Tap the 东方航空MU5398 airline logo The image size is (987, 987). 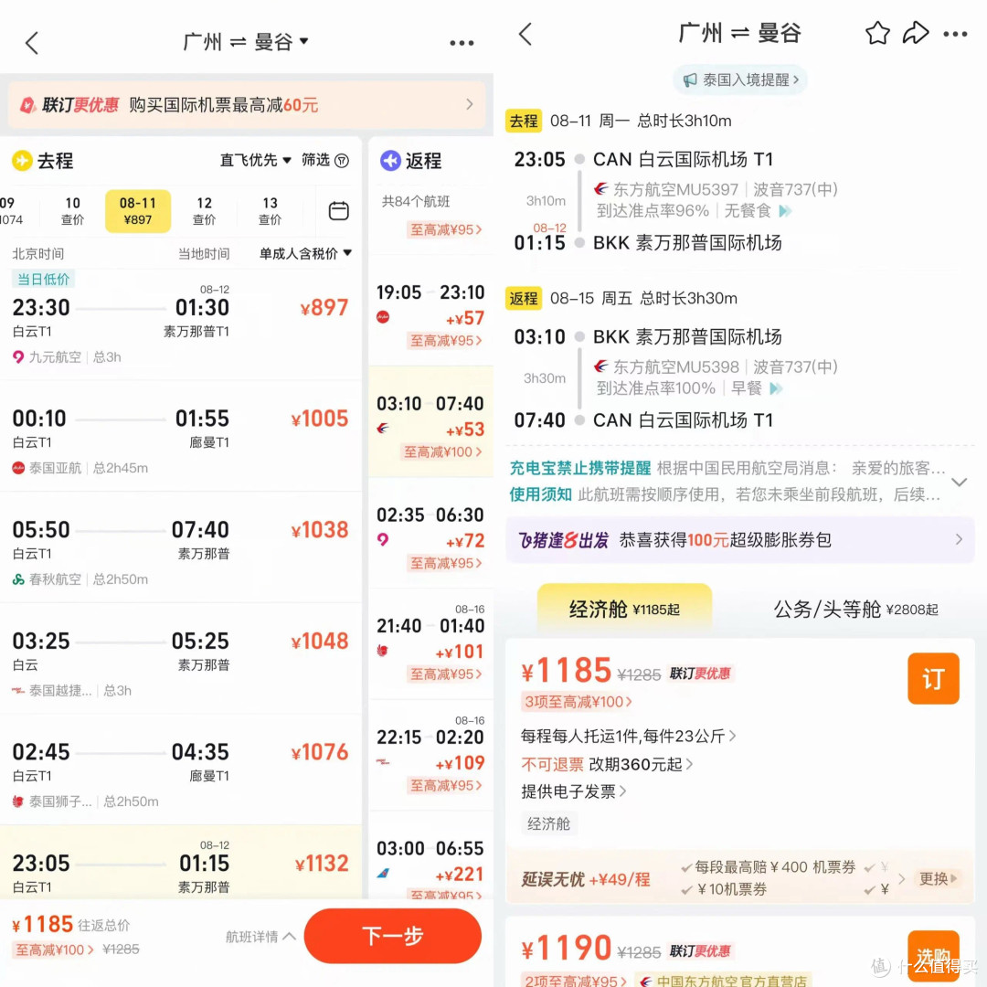pyautogui.click(x=601, y=366)
